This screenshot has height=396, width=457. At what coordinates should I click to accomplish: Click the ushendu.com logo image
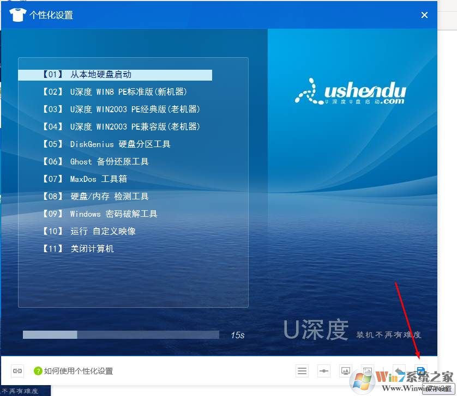tap(350, 92)
